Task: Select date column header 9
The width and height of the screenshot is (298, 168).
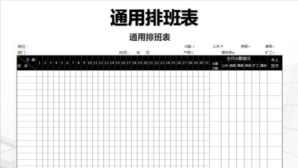Action: pos(84,63)
